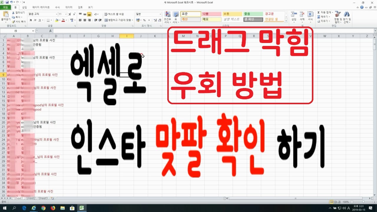Customize quick access toolbar dropdown
This screenshot has height=212, width=377.
[24, 2]
